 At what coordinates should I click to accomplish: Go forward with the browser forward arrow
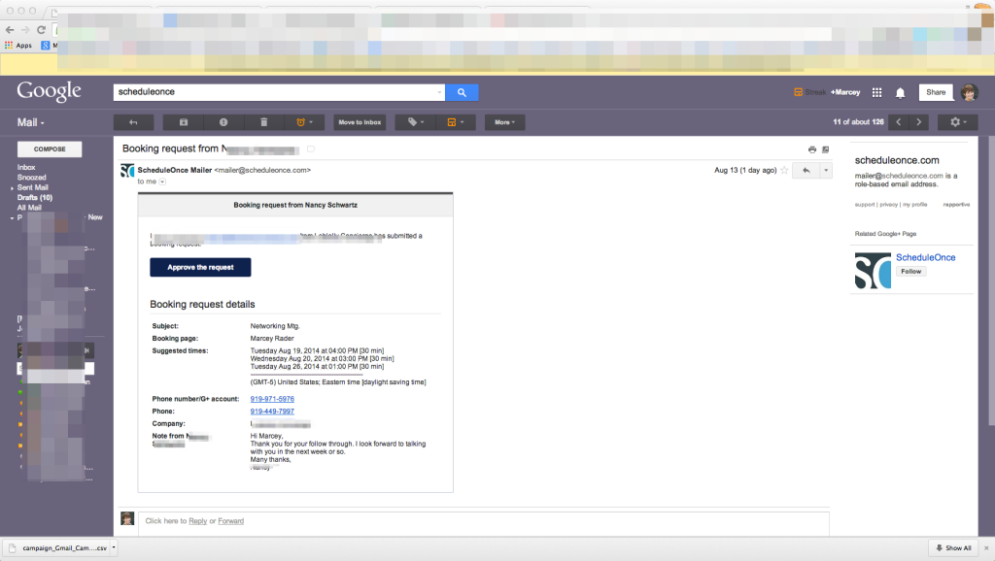25,30
